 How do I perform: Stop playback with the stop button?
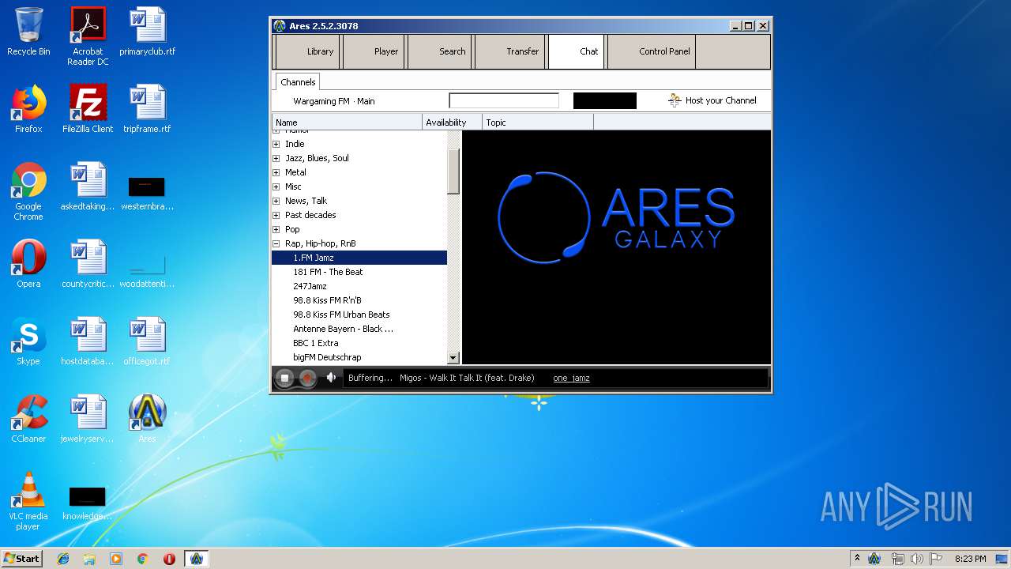(285, 379)
